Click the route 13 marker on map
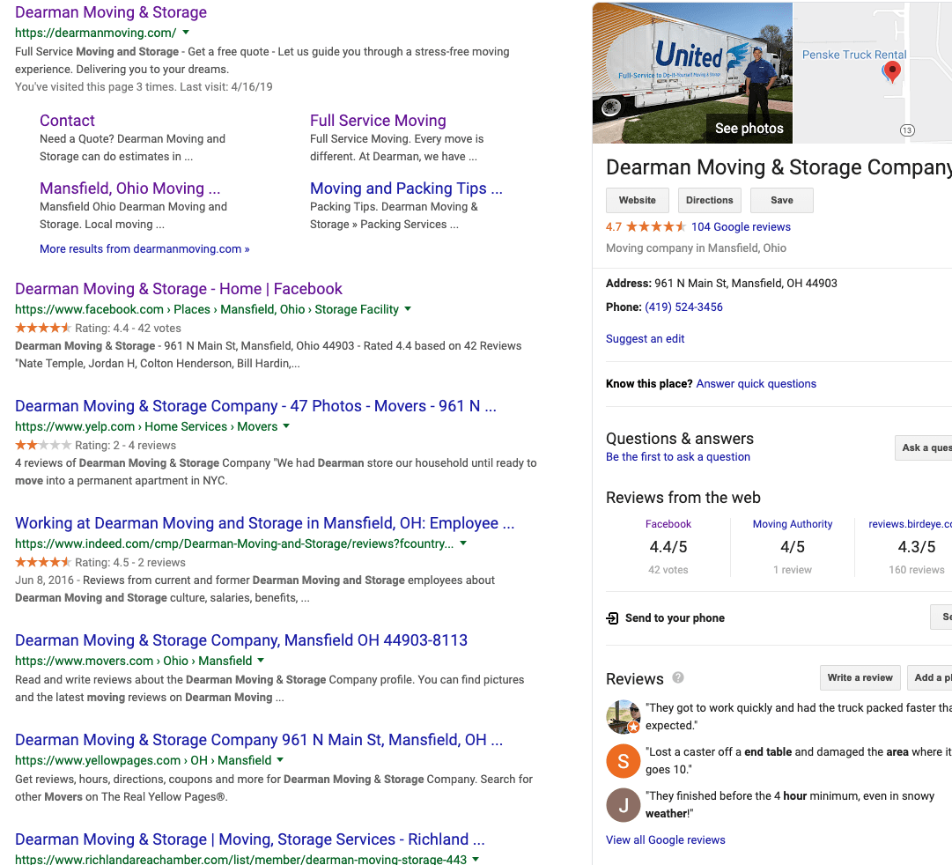952x865 pixels. [x=907, y=130]
